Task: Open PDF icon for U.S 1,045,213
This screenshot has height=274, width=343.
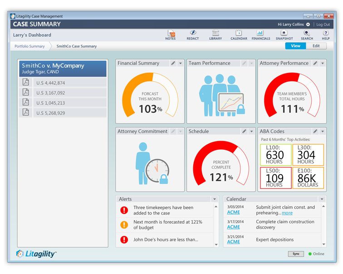Action: (x=26, y=102)
